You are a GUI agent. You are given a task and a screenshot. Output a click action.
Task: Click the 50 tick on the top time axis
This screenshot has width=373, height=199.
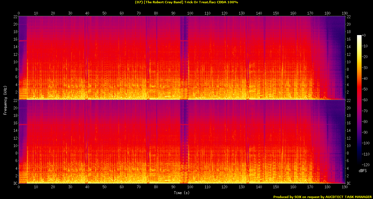[x=104, y=13]
